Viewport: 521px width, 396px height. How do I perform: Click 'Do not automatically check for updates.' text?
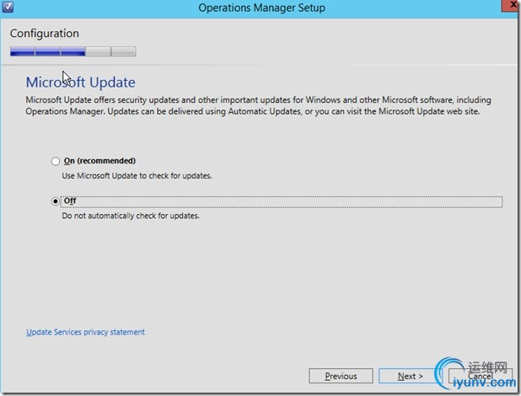pyautogui.click(x=131, y=216)
